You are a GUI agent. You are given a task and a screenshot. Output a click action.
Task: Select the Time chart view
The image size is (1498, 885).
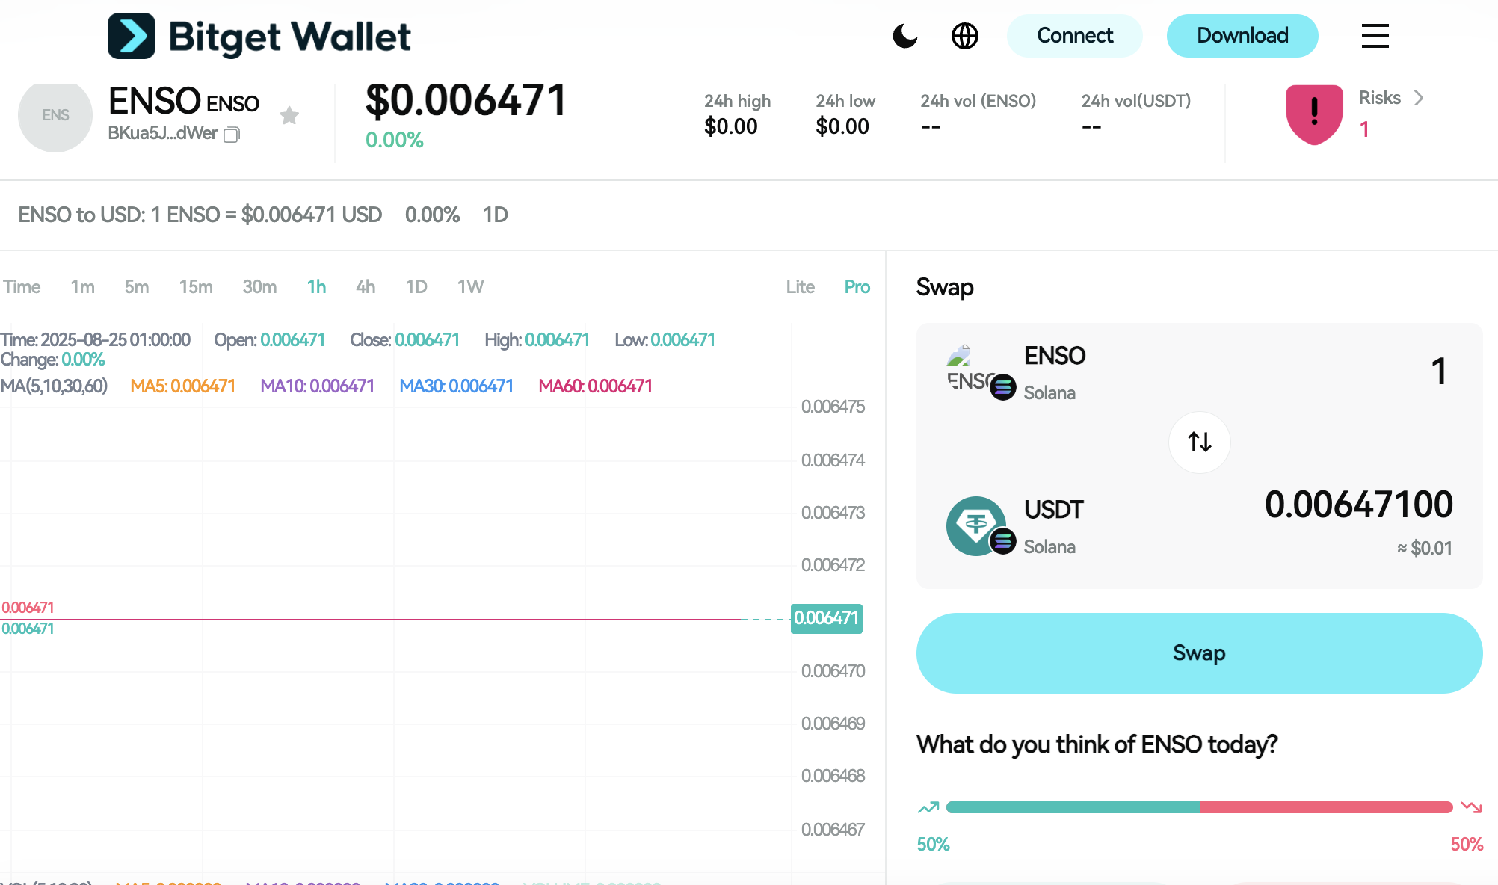click(22, 287)
